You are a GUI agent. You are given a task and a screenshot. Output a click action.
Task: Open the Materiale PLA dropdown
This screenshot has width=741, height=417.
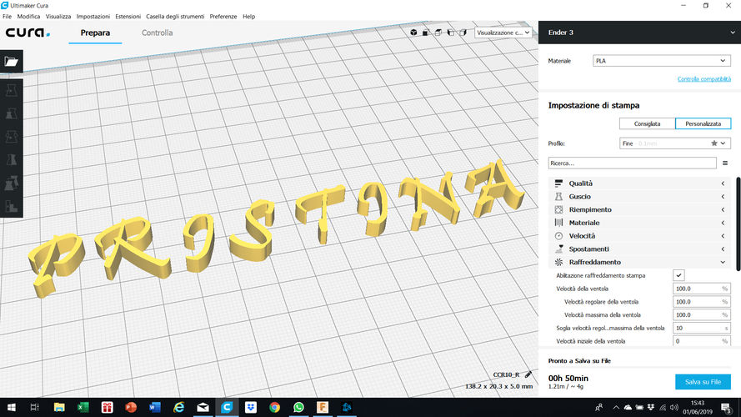pos(662,61)
